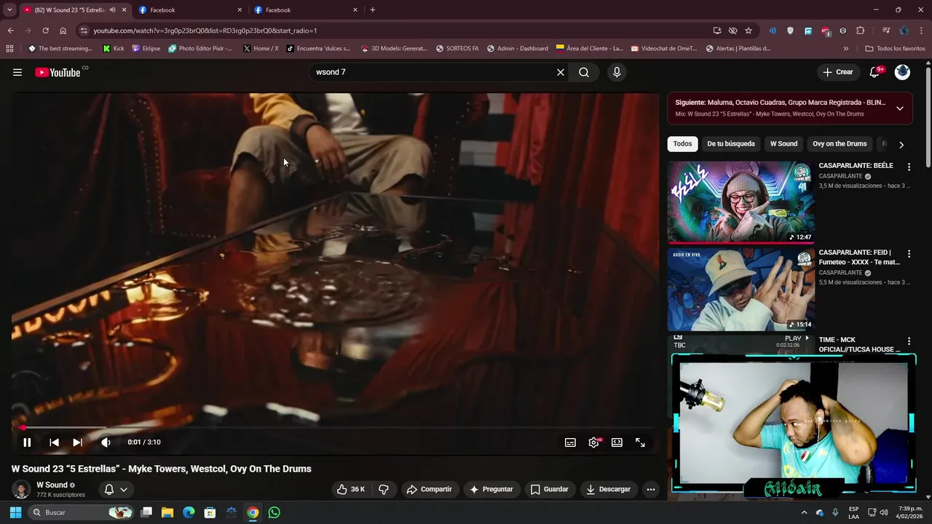Open CASAPARLANTE: BEÉLE video thumbnail
932x524 pixels.
pyautogui.click(x=741, y=202)
